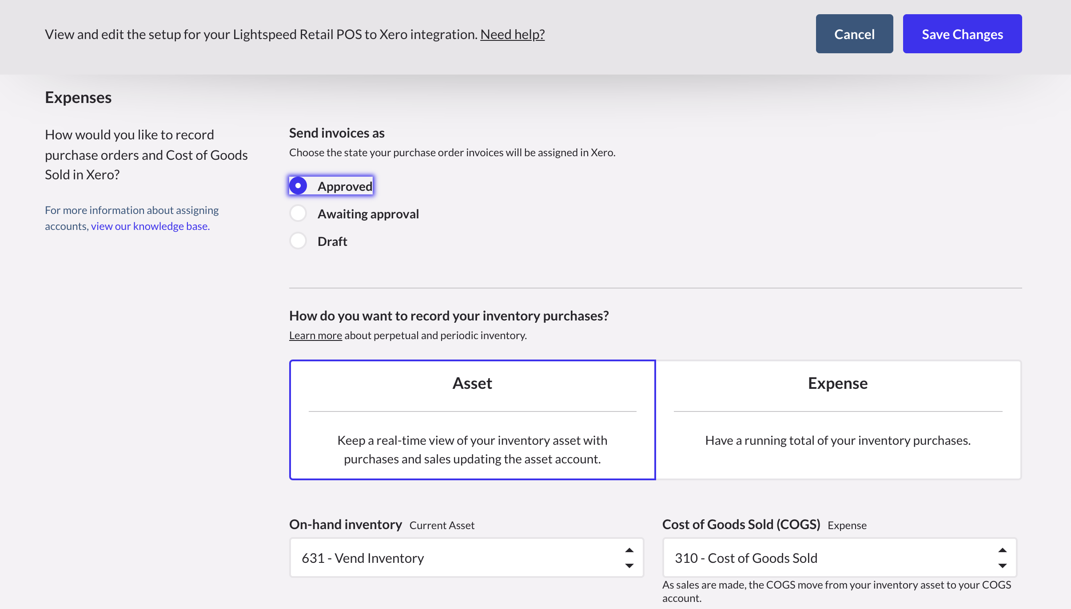1071x609 pixels.
Task: Open the Cost of Goods Sold dropdown
Action: (x=840, y=558)
